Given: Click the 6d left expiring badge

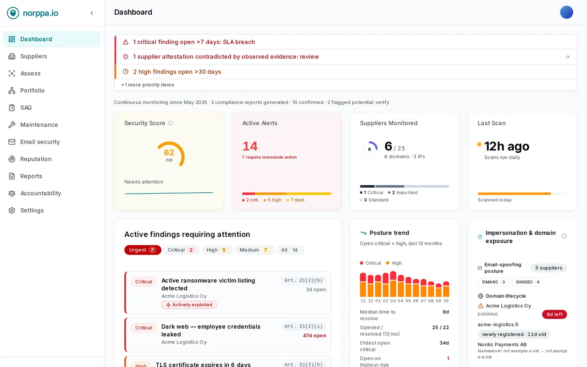Looking at the screenshot, I should (x=554, y=315).
